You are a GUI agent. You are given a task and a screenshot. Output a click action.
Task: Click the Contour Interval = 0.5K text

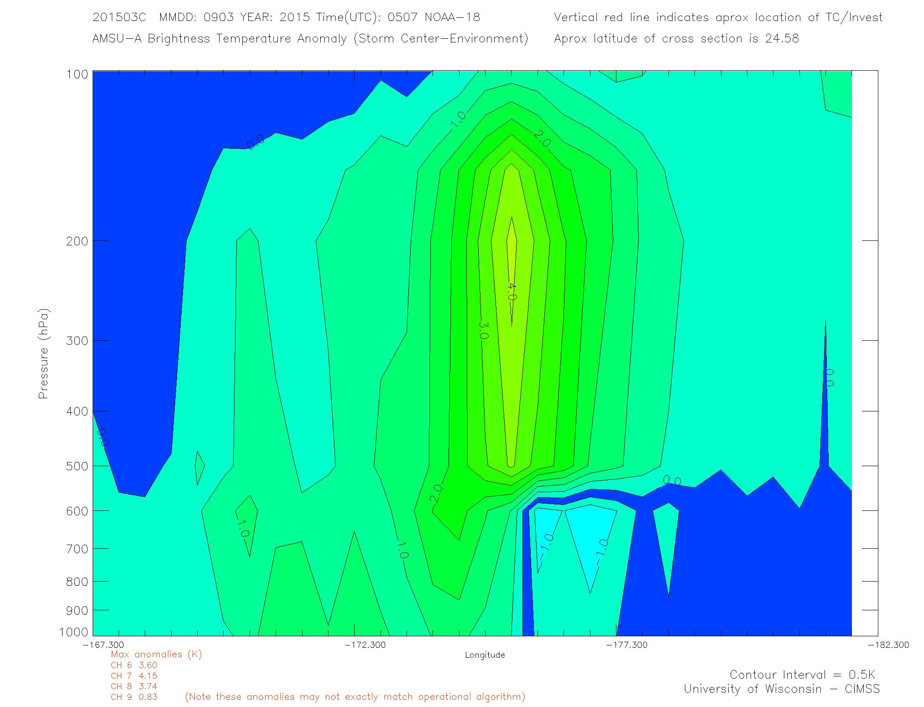tap(802, 675)
